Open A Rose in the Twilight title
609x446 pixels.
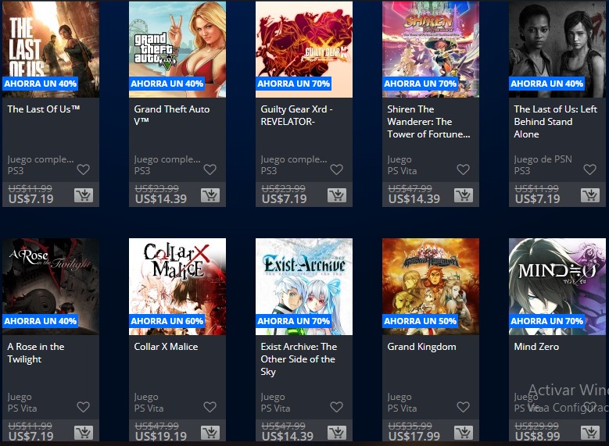[x=36, y=353]
